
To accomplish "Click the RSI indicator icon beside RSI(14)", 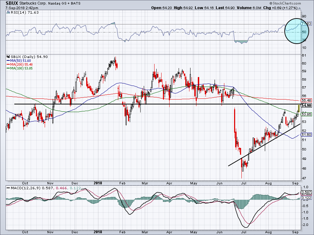I will click(8, 13).
